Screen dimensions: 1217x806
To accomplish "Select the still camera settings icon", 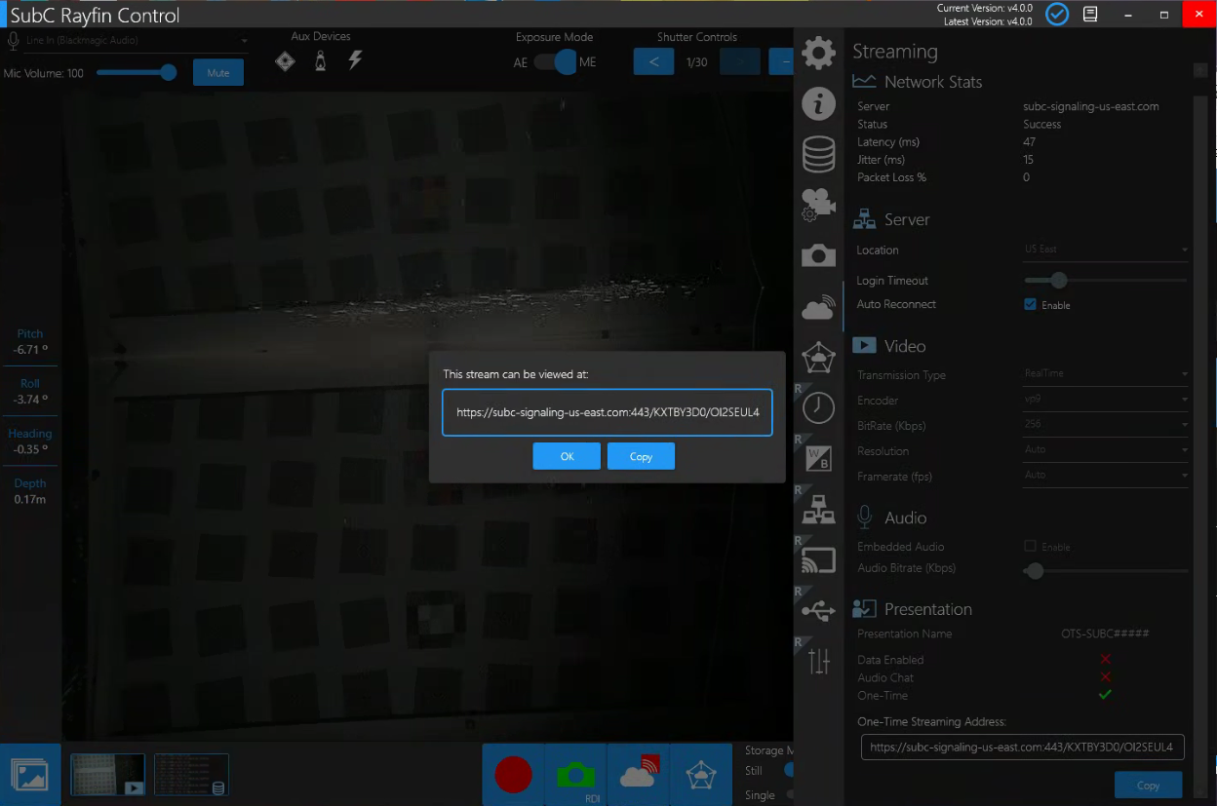I will pos(818,255).
